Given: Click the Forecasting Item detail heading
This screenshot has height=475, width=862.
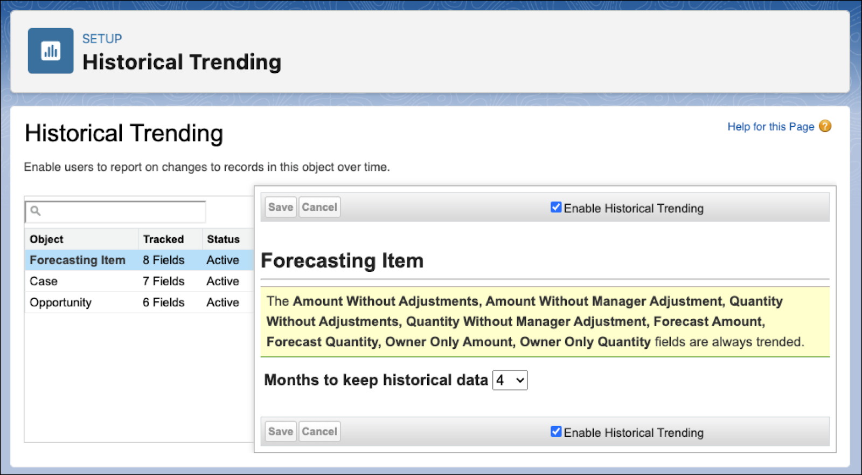Looking at the screenshot, I should coord(342,261).
